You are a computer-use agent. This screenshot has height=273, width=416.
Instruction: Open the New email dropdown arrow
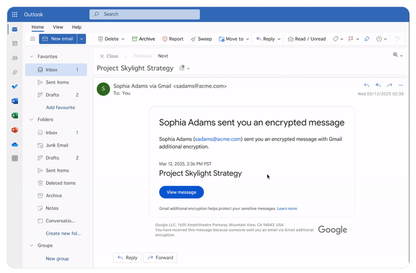pyautogui.click(x=81, y=39)
